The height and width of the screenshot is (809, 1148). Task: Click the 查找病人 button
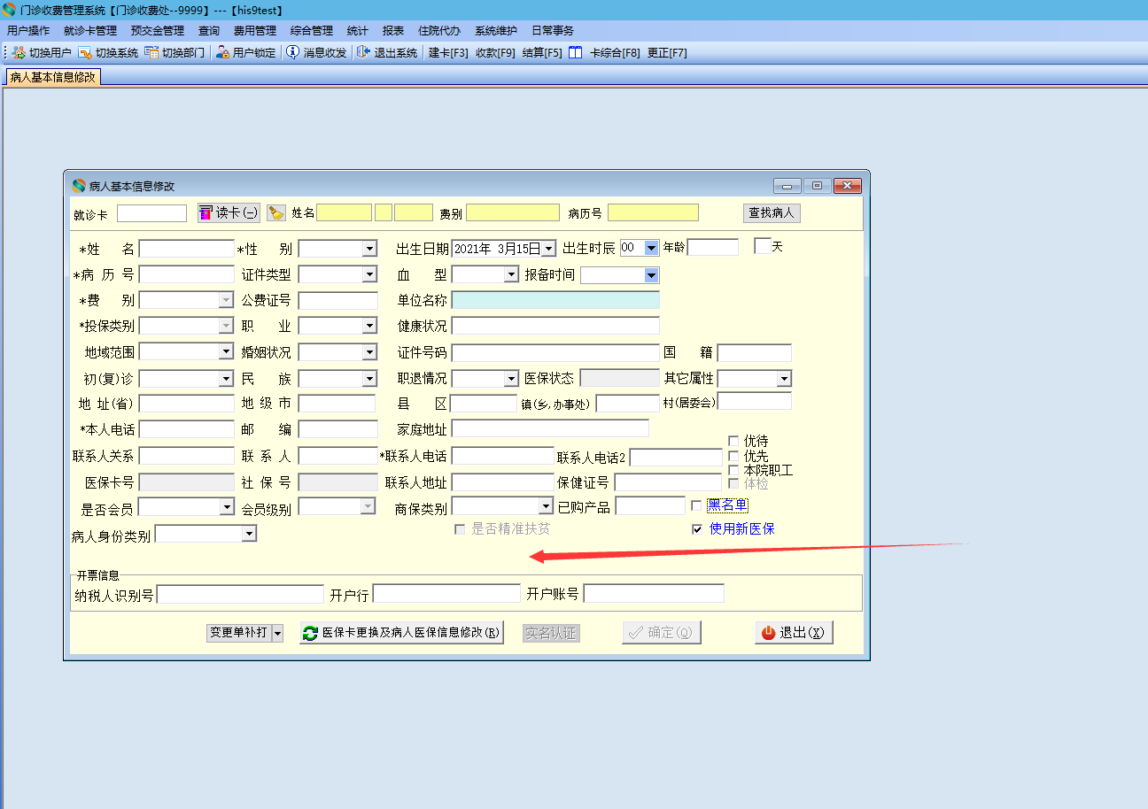[772, 212]
